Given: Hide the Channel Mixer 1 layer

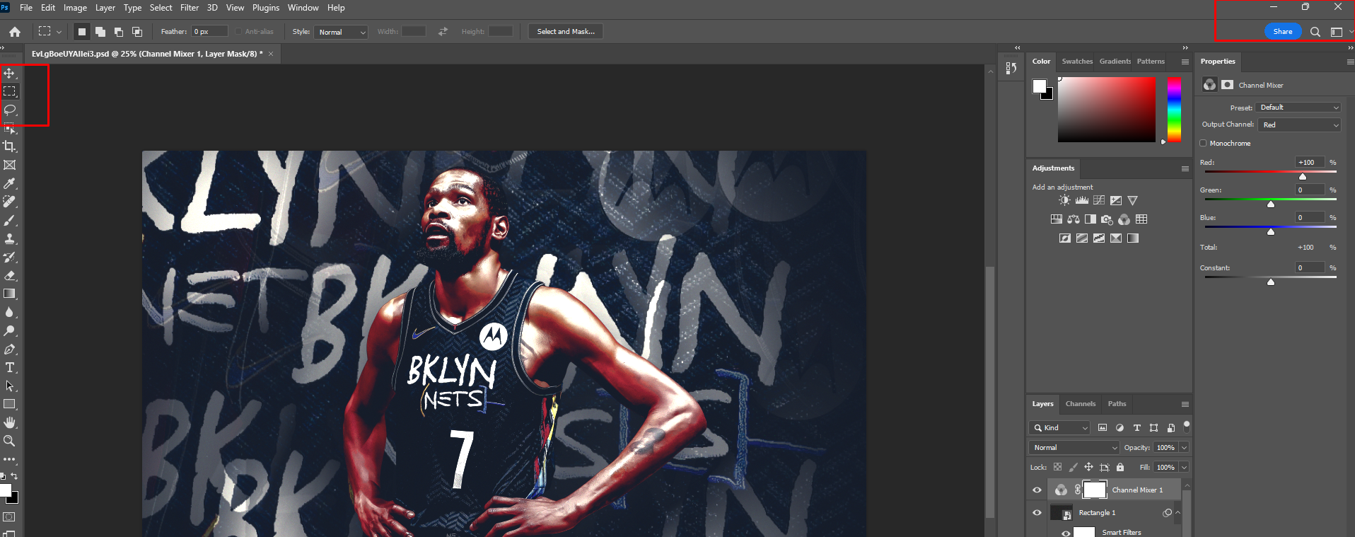Looking at the screenshot, I should pos(1037,490).
